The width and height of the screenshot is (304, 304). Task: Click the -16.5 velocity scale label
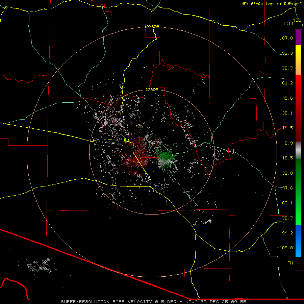pos(286,158)
